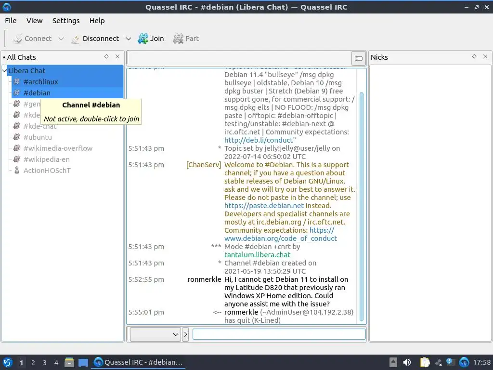The image size is (493, 370).
Task: Select the #wikimedia-overflow channel
Action: 58,148
